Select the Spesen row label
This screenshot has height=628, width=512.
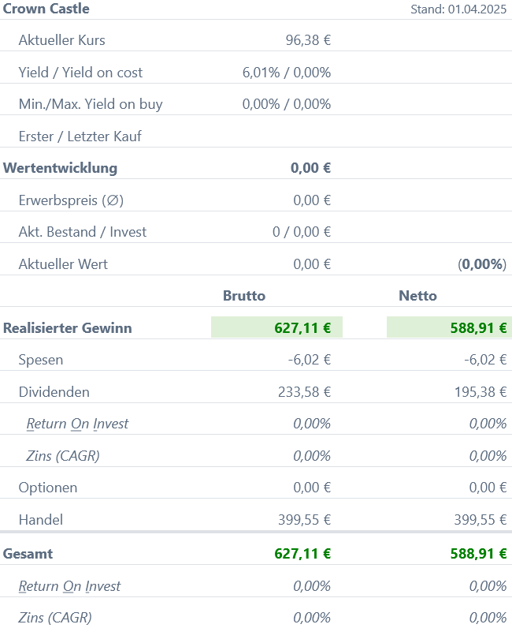pyautogui.click(x=41, y=360)
